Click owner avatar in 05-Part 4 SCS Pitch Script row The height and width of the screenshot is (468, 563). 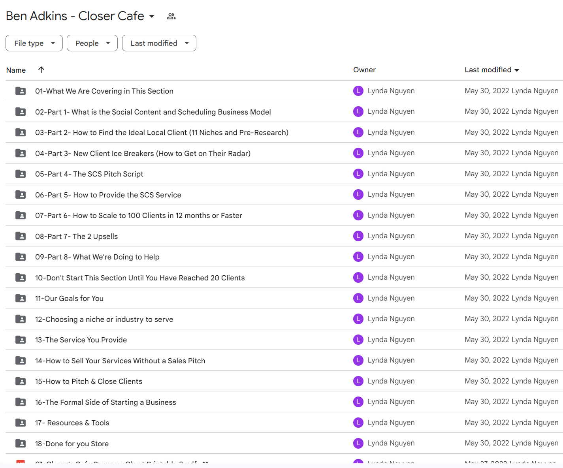point(358,174)
